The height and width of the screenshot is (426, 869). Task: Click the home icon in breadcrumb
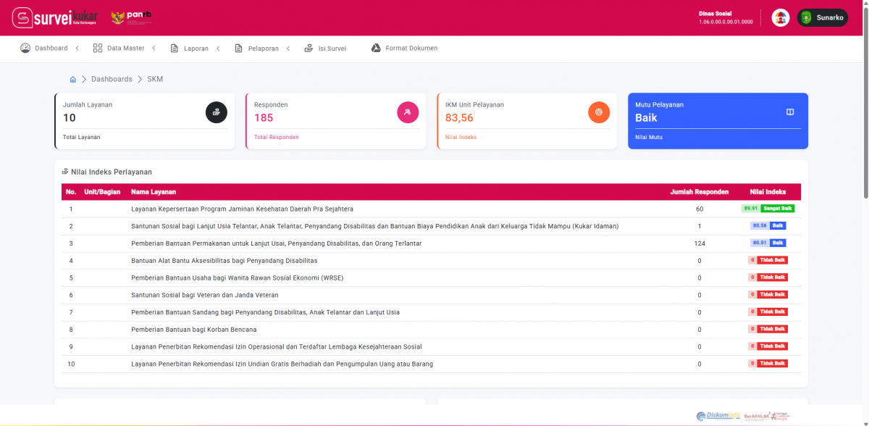[x=73, y=79]
